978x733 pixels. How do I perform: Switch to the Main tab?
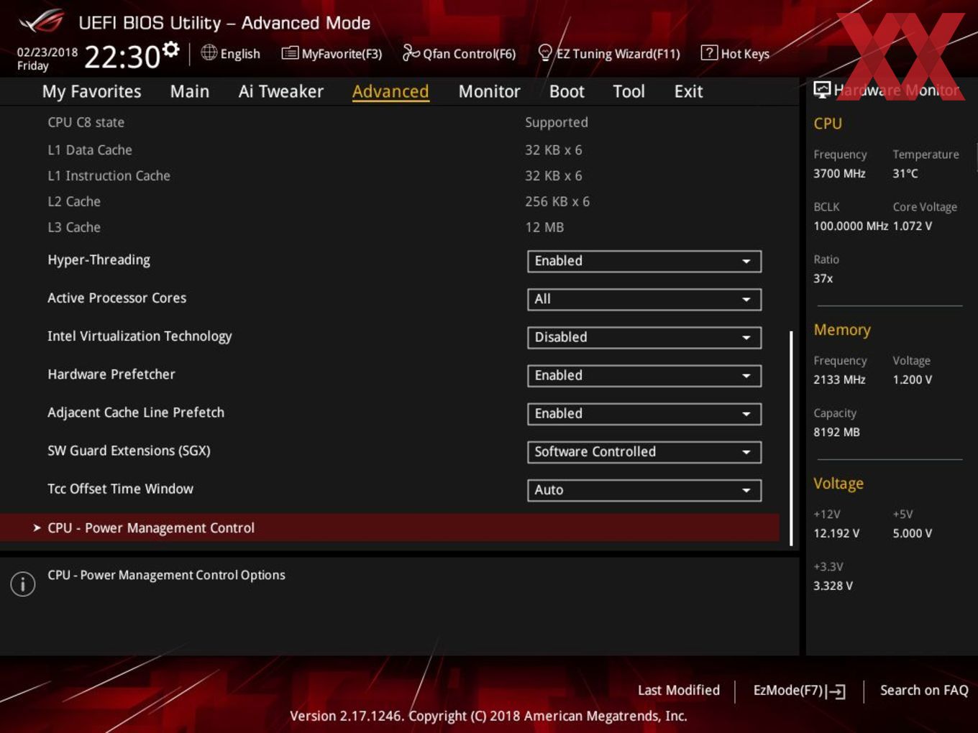tap(190, 91)
